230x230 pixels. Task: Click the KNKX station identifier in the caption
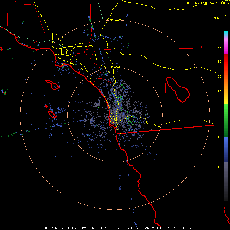(x=149, y=228)
